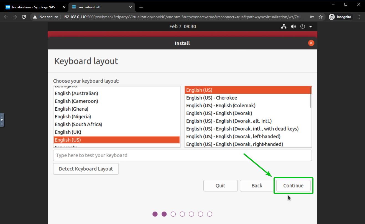The image size is (365, 224).
Task: Go back in browser history
Action: (6, 17)
